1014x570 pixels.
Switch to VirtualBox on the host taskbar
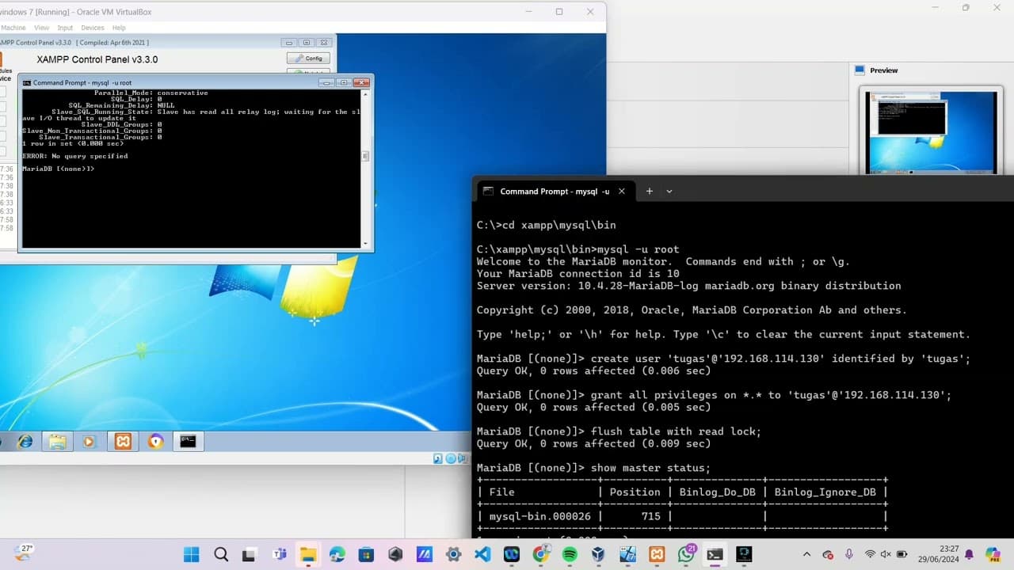click(599, 554)
